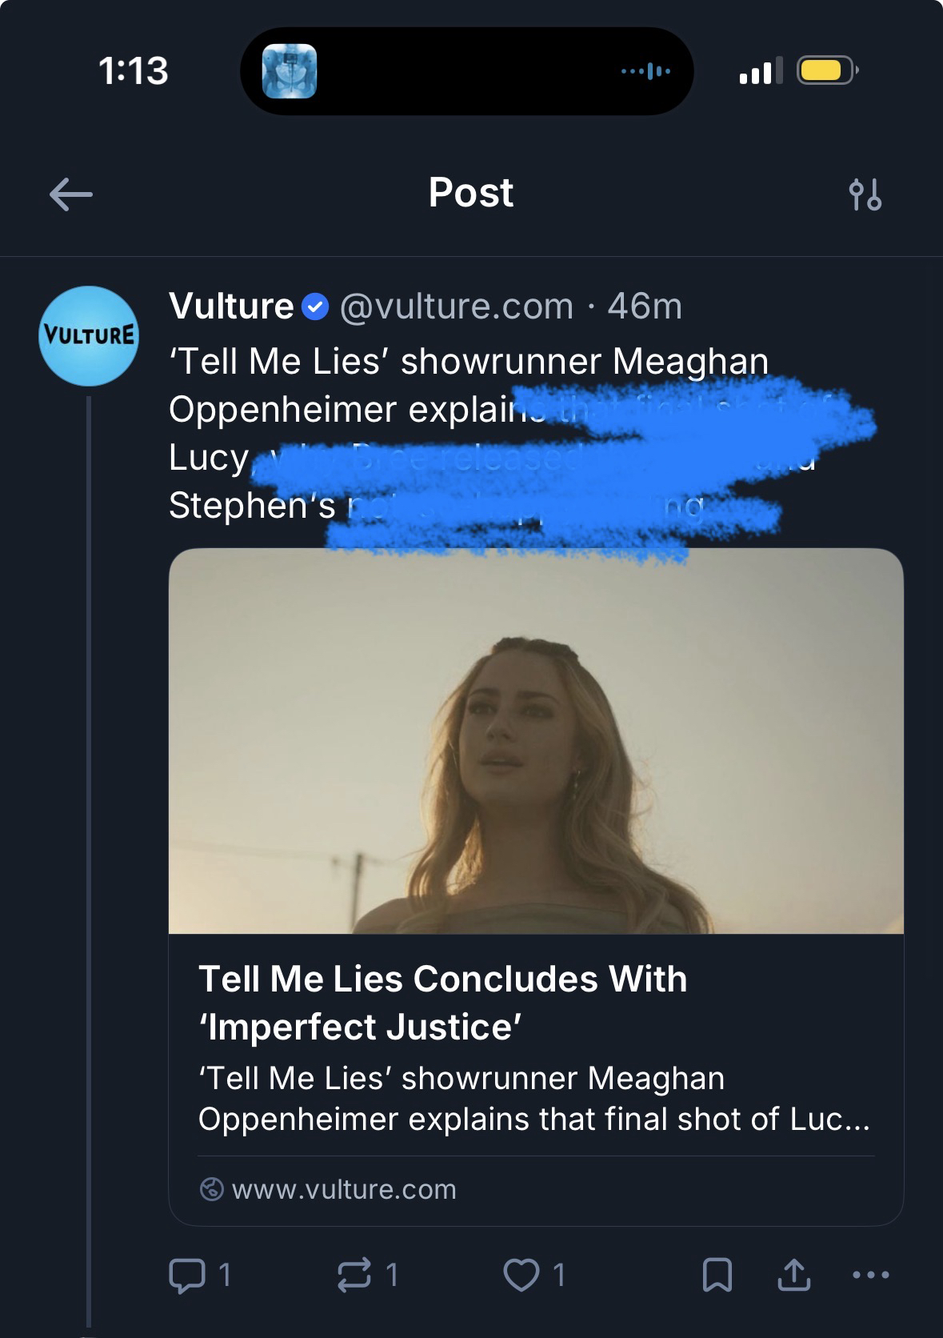Bookmark this Vulture post
Viewport: 943px width, 1338px height.
(x=717, y=1276)
